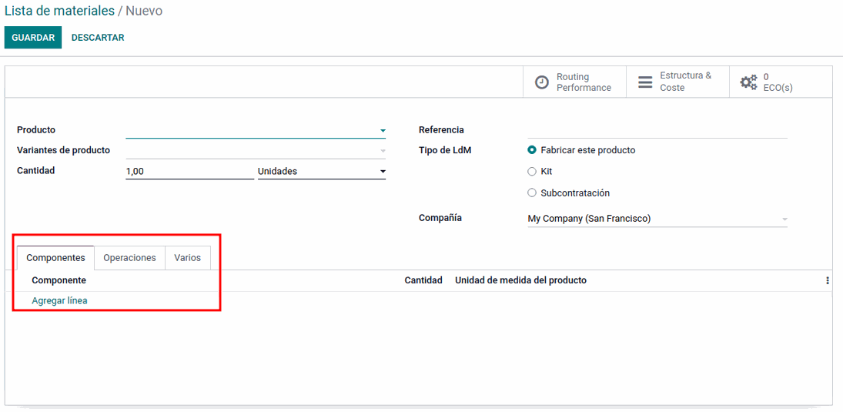Click the Referencia input field
The height and width of the screenshot is (412, 843).
(657, 130)
